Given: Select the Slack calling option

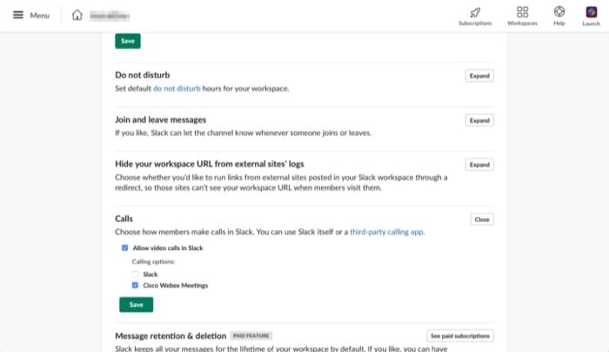Looking at the screenshot, I should pyautogui.click(x=135, y=274).
